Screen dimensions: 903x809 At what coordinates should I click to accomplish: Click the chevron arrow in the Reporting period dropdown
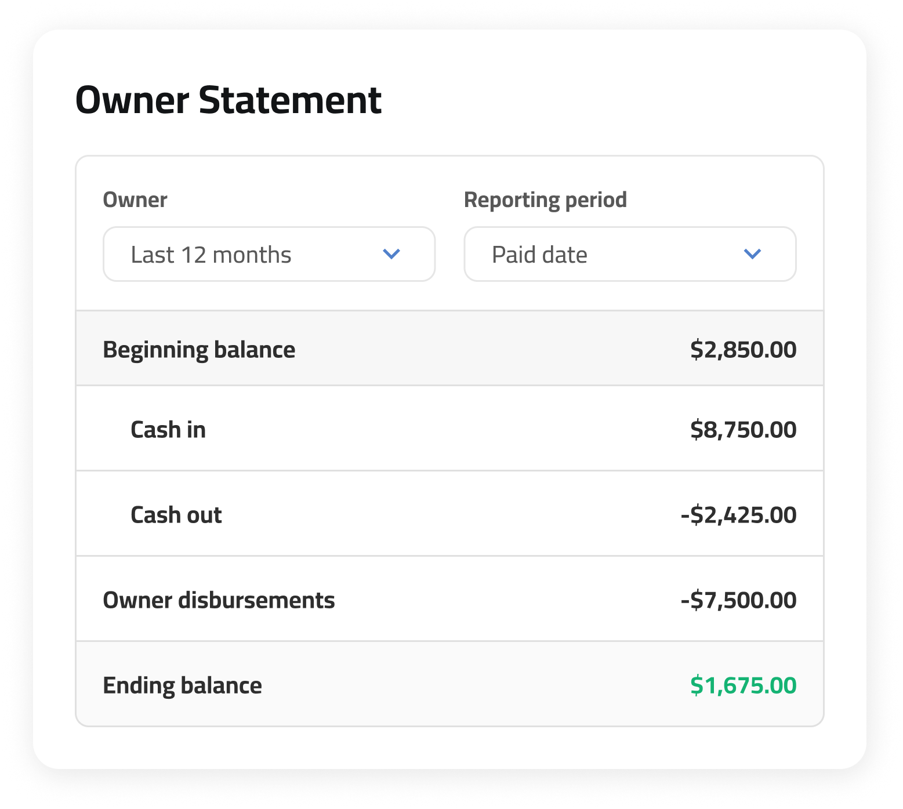(x=752, y=254)
